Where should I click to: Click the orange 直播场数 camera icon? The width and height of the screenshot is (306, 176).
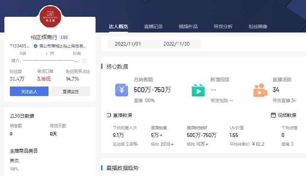[x=260, y=90]
